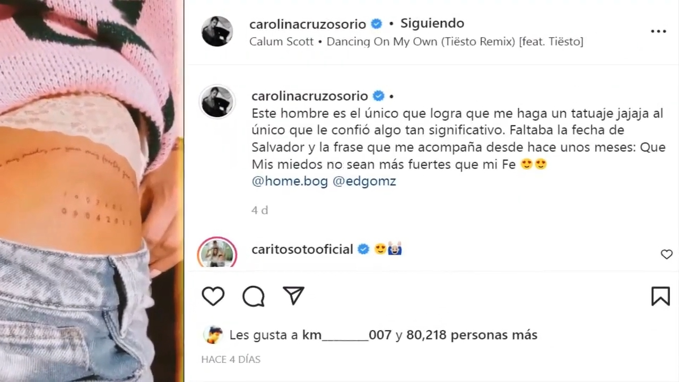Open the carolinacruzosorio username in the caption

(310, 96)
